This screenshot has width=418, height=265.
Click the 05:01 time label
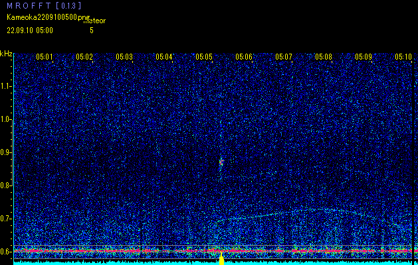[x=45, y=56]
